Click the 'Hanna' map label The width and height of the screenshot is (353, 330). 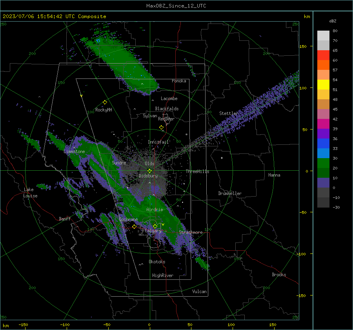(x=274, y=175)
